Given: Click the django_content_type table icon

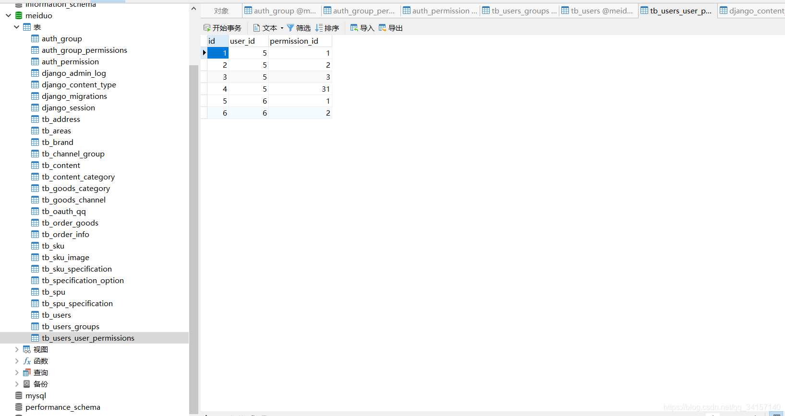Looking at the screenshot, I should pyautogui.click(x=35, y=84).
